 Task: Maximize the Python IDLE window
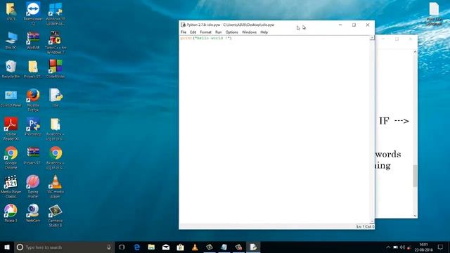pyautogui.click(x=354, y=25)
